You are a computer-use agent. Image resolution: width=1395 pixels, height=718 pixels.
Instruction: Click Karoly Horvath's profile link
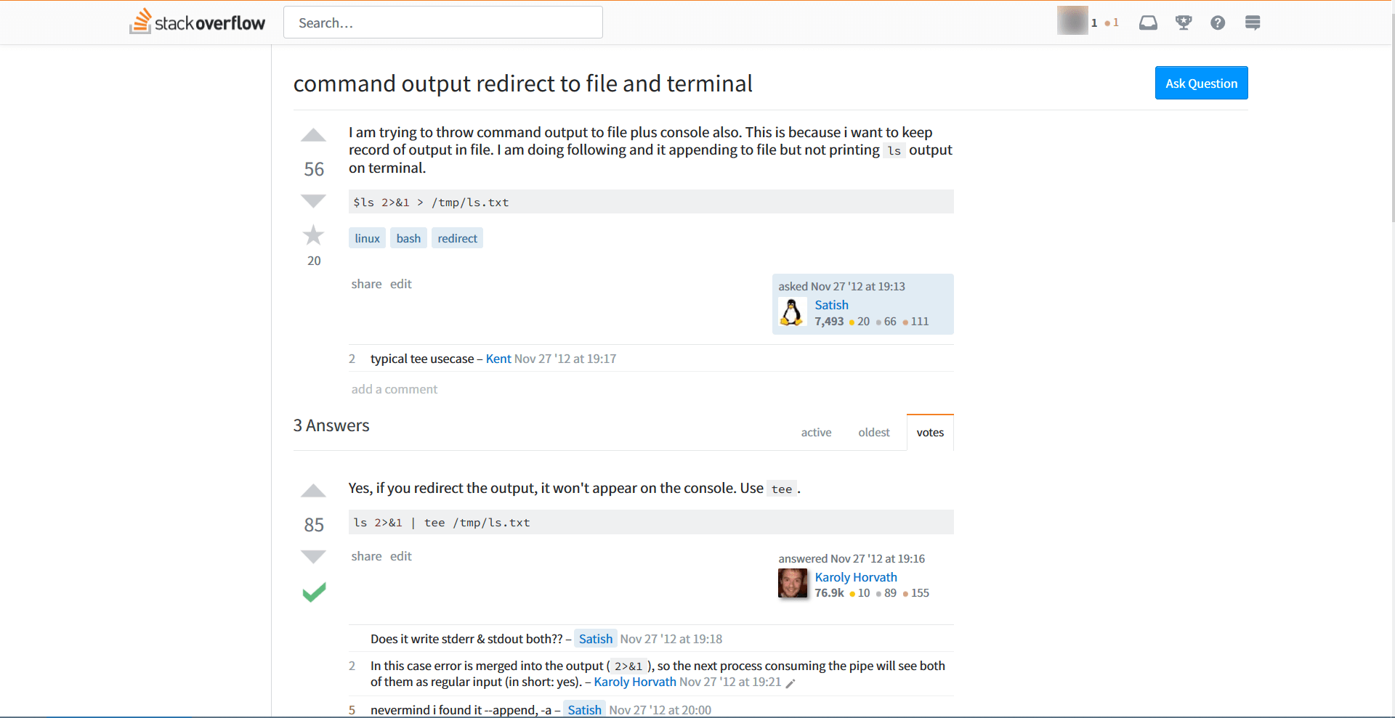click(x=856, y=577)
